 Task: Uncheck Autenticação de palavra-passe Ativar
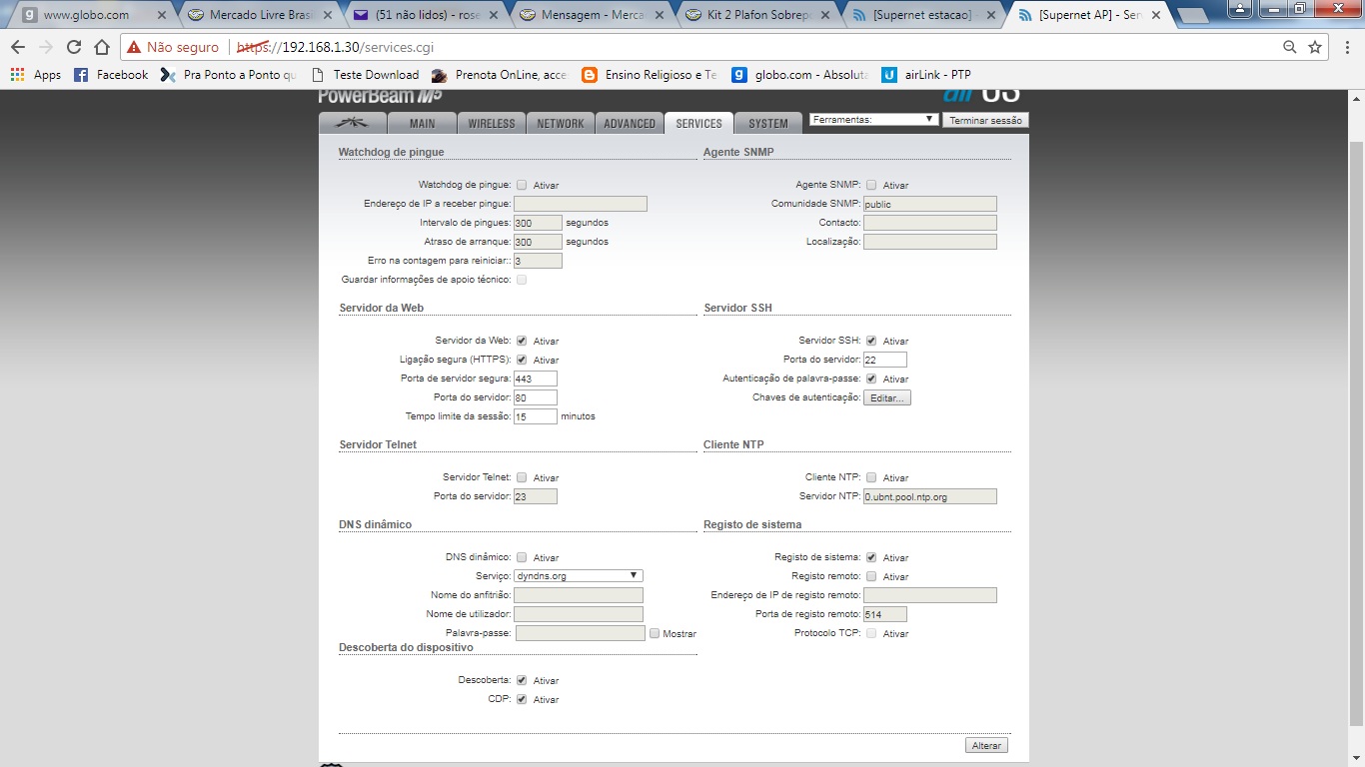click(871, 379)
